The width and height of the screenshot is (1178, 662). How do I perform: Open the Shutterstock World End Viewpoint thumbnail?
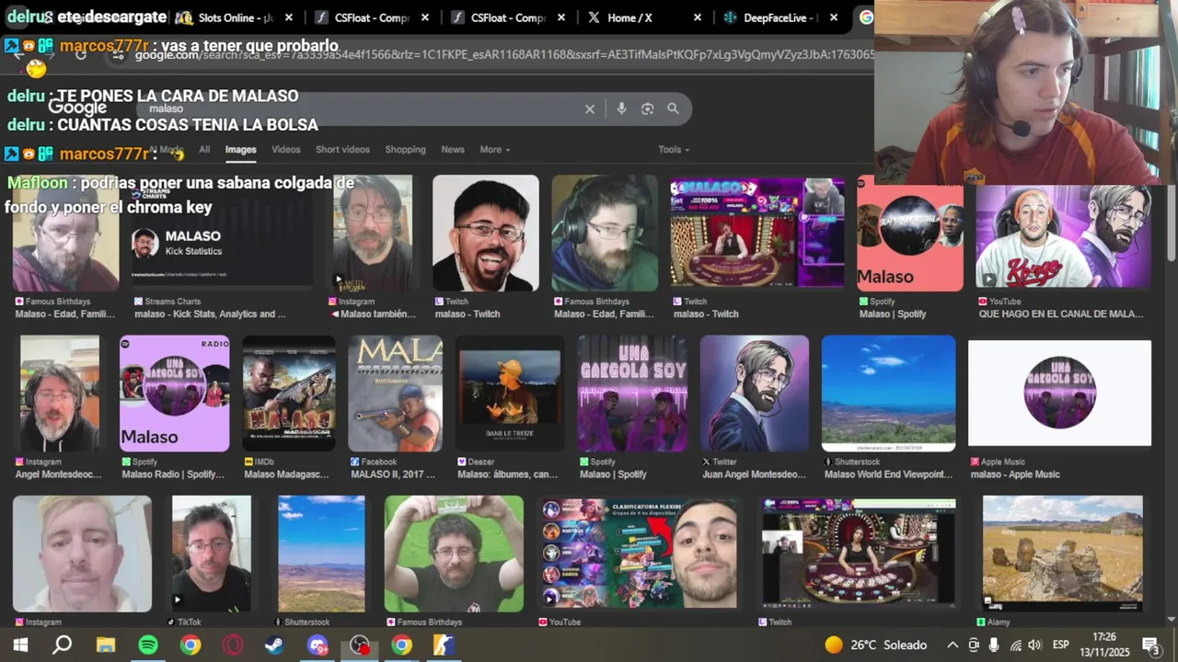(888, 394)
